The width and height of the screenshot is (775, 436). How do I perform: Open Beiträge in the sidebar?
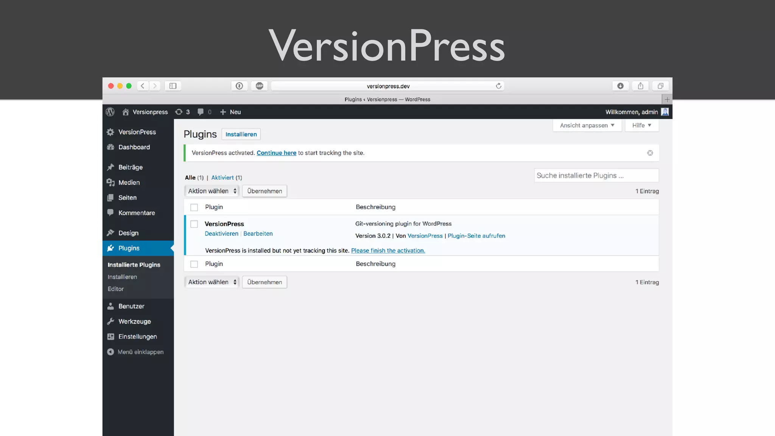pyautogui.click(x=138, y=167)
